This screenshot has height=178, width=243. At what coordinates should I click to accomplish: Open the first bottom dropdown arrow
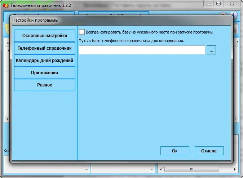(x=87, y=169)
